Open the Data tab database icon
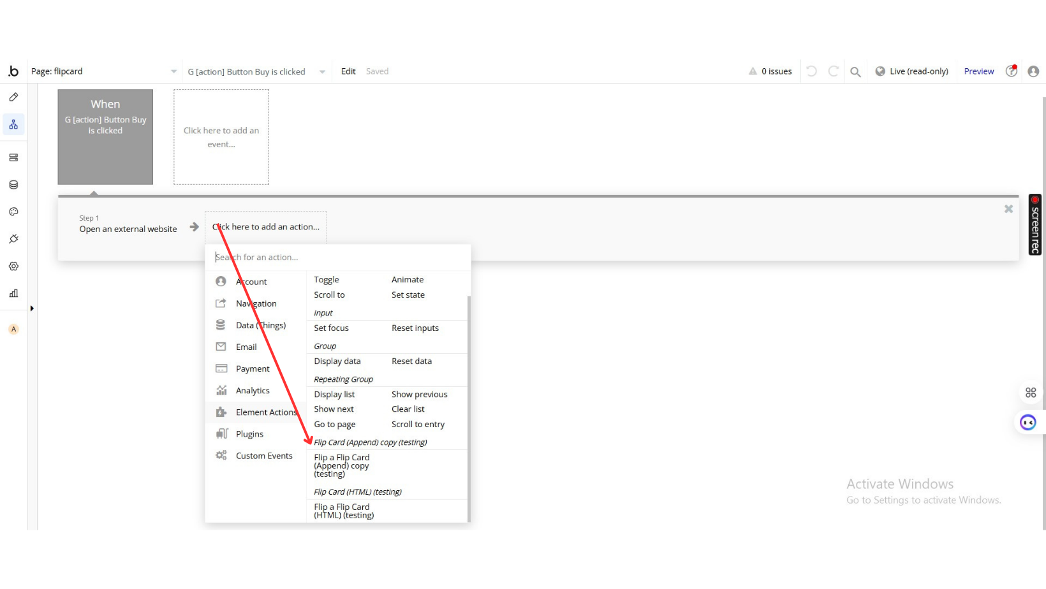Screen dimensions: 1046x589 click(x=13, y=185)
